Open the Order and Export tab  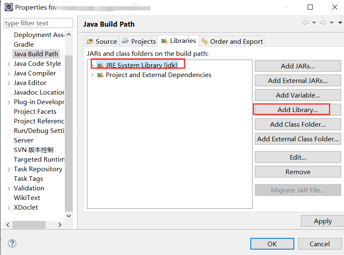click(x=232, y=41)
